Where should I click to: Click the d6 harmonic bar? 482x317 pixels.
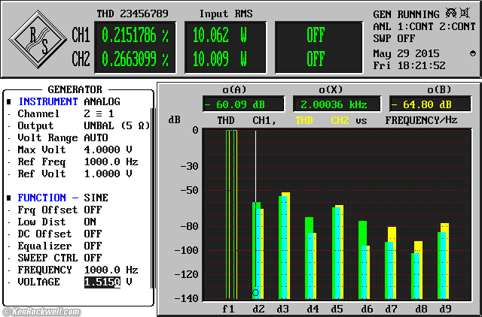click(x=364, y=260)
